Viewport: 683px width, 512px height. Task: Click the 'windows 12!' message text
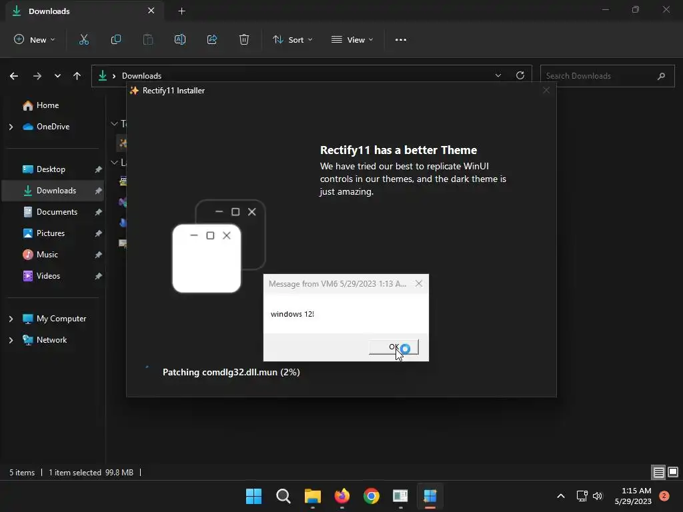click(292, 314)
